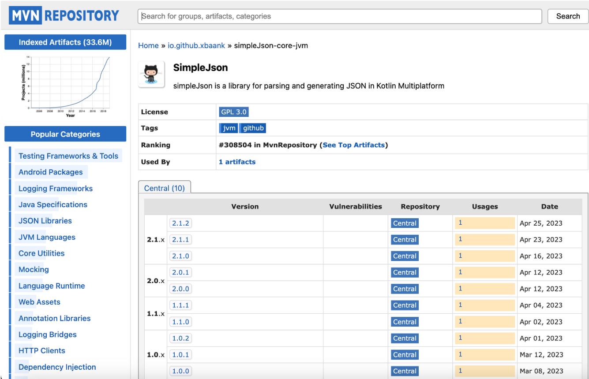Click the MVN Repository logo
Image resolution: width=589 pixels, height=379 pixels.
click(x=65, y=16)
